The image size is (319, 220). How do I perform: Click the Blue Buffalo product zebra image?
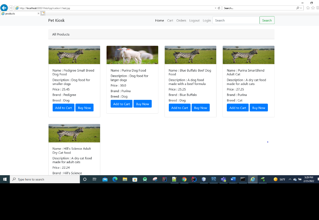pos(190,55)
